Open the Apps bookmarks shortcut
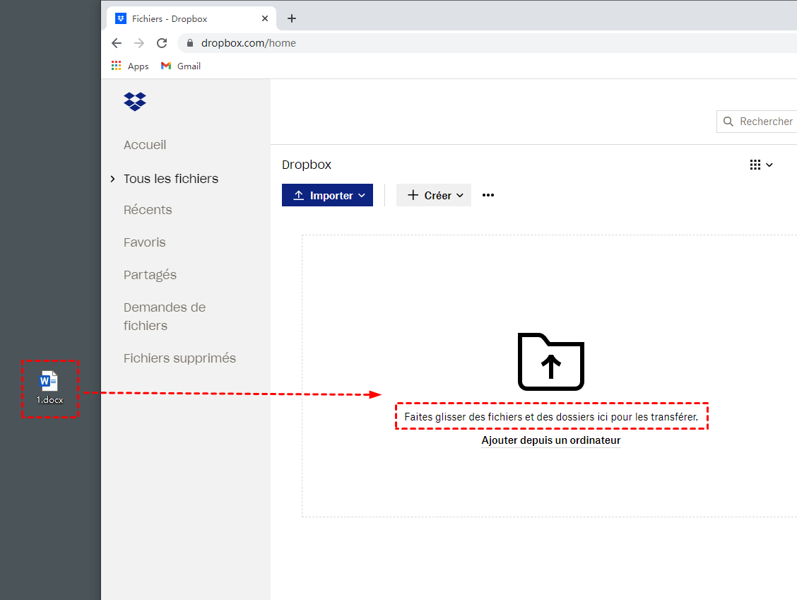Viewport: 797px width, 600px height. (x=130, y=66)
